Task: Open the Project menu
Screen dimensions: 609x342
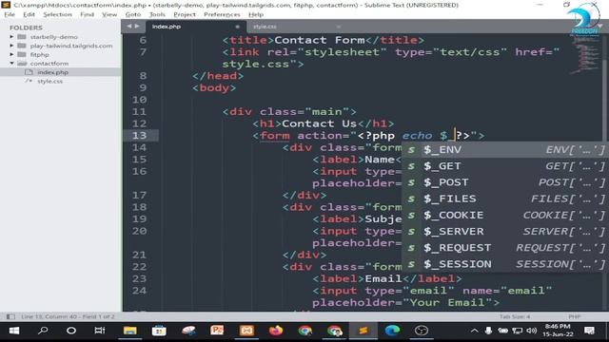Action: point(185,14)
